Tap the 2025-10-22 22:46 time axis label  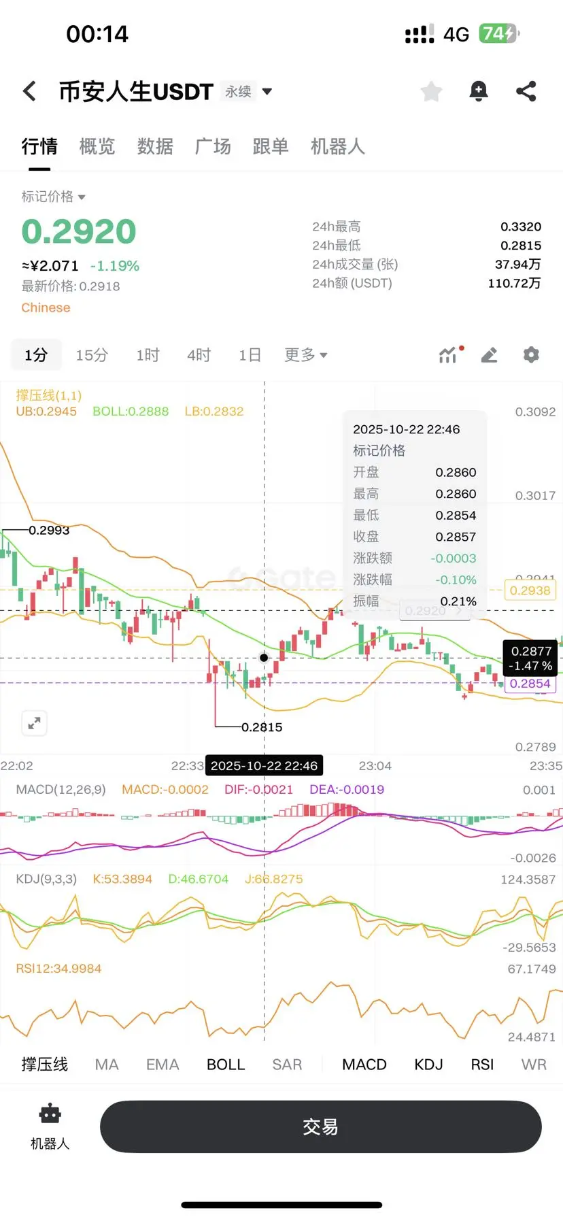point(264,766)
